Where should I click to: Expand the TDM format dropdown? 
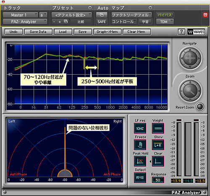(165, 22)
